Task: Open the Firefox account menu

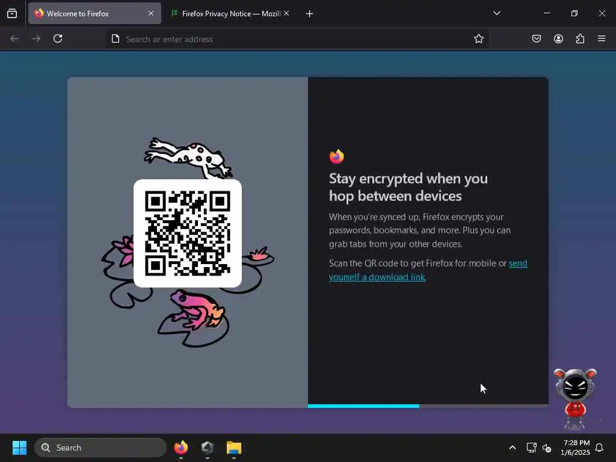Action: coord(558,38)
